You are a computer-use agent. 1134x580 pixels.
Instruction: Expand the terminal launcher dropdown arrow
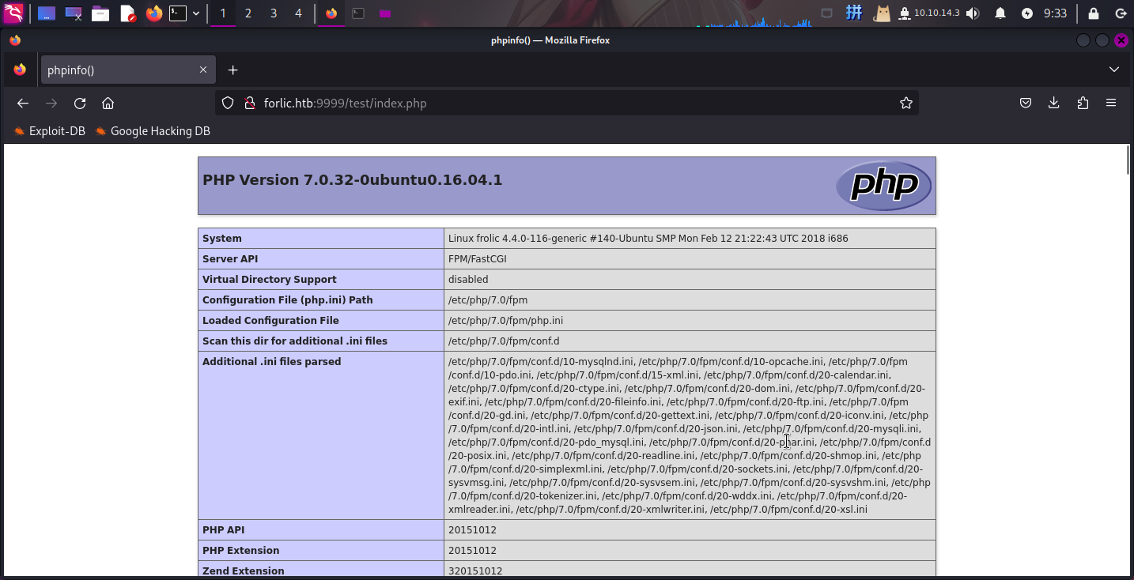point(196,13)
